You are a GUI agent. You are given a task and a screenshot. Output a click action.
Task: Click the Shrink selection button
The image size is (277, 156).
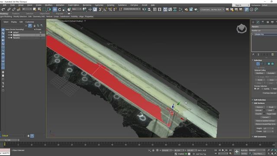[x=260, y=80]
